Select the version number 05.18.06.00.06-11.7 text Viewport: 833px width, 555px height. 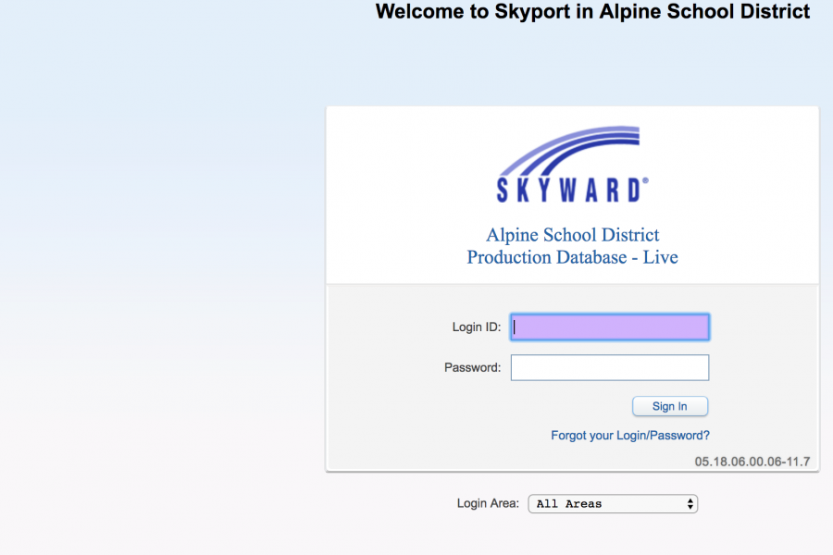752,462
